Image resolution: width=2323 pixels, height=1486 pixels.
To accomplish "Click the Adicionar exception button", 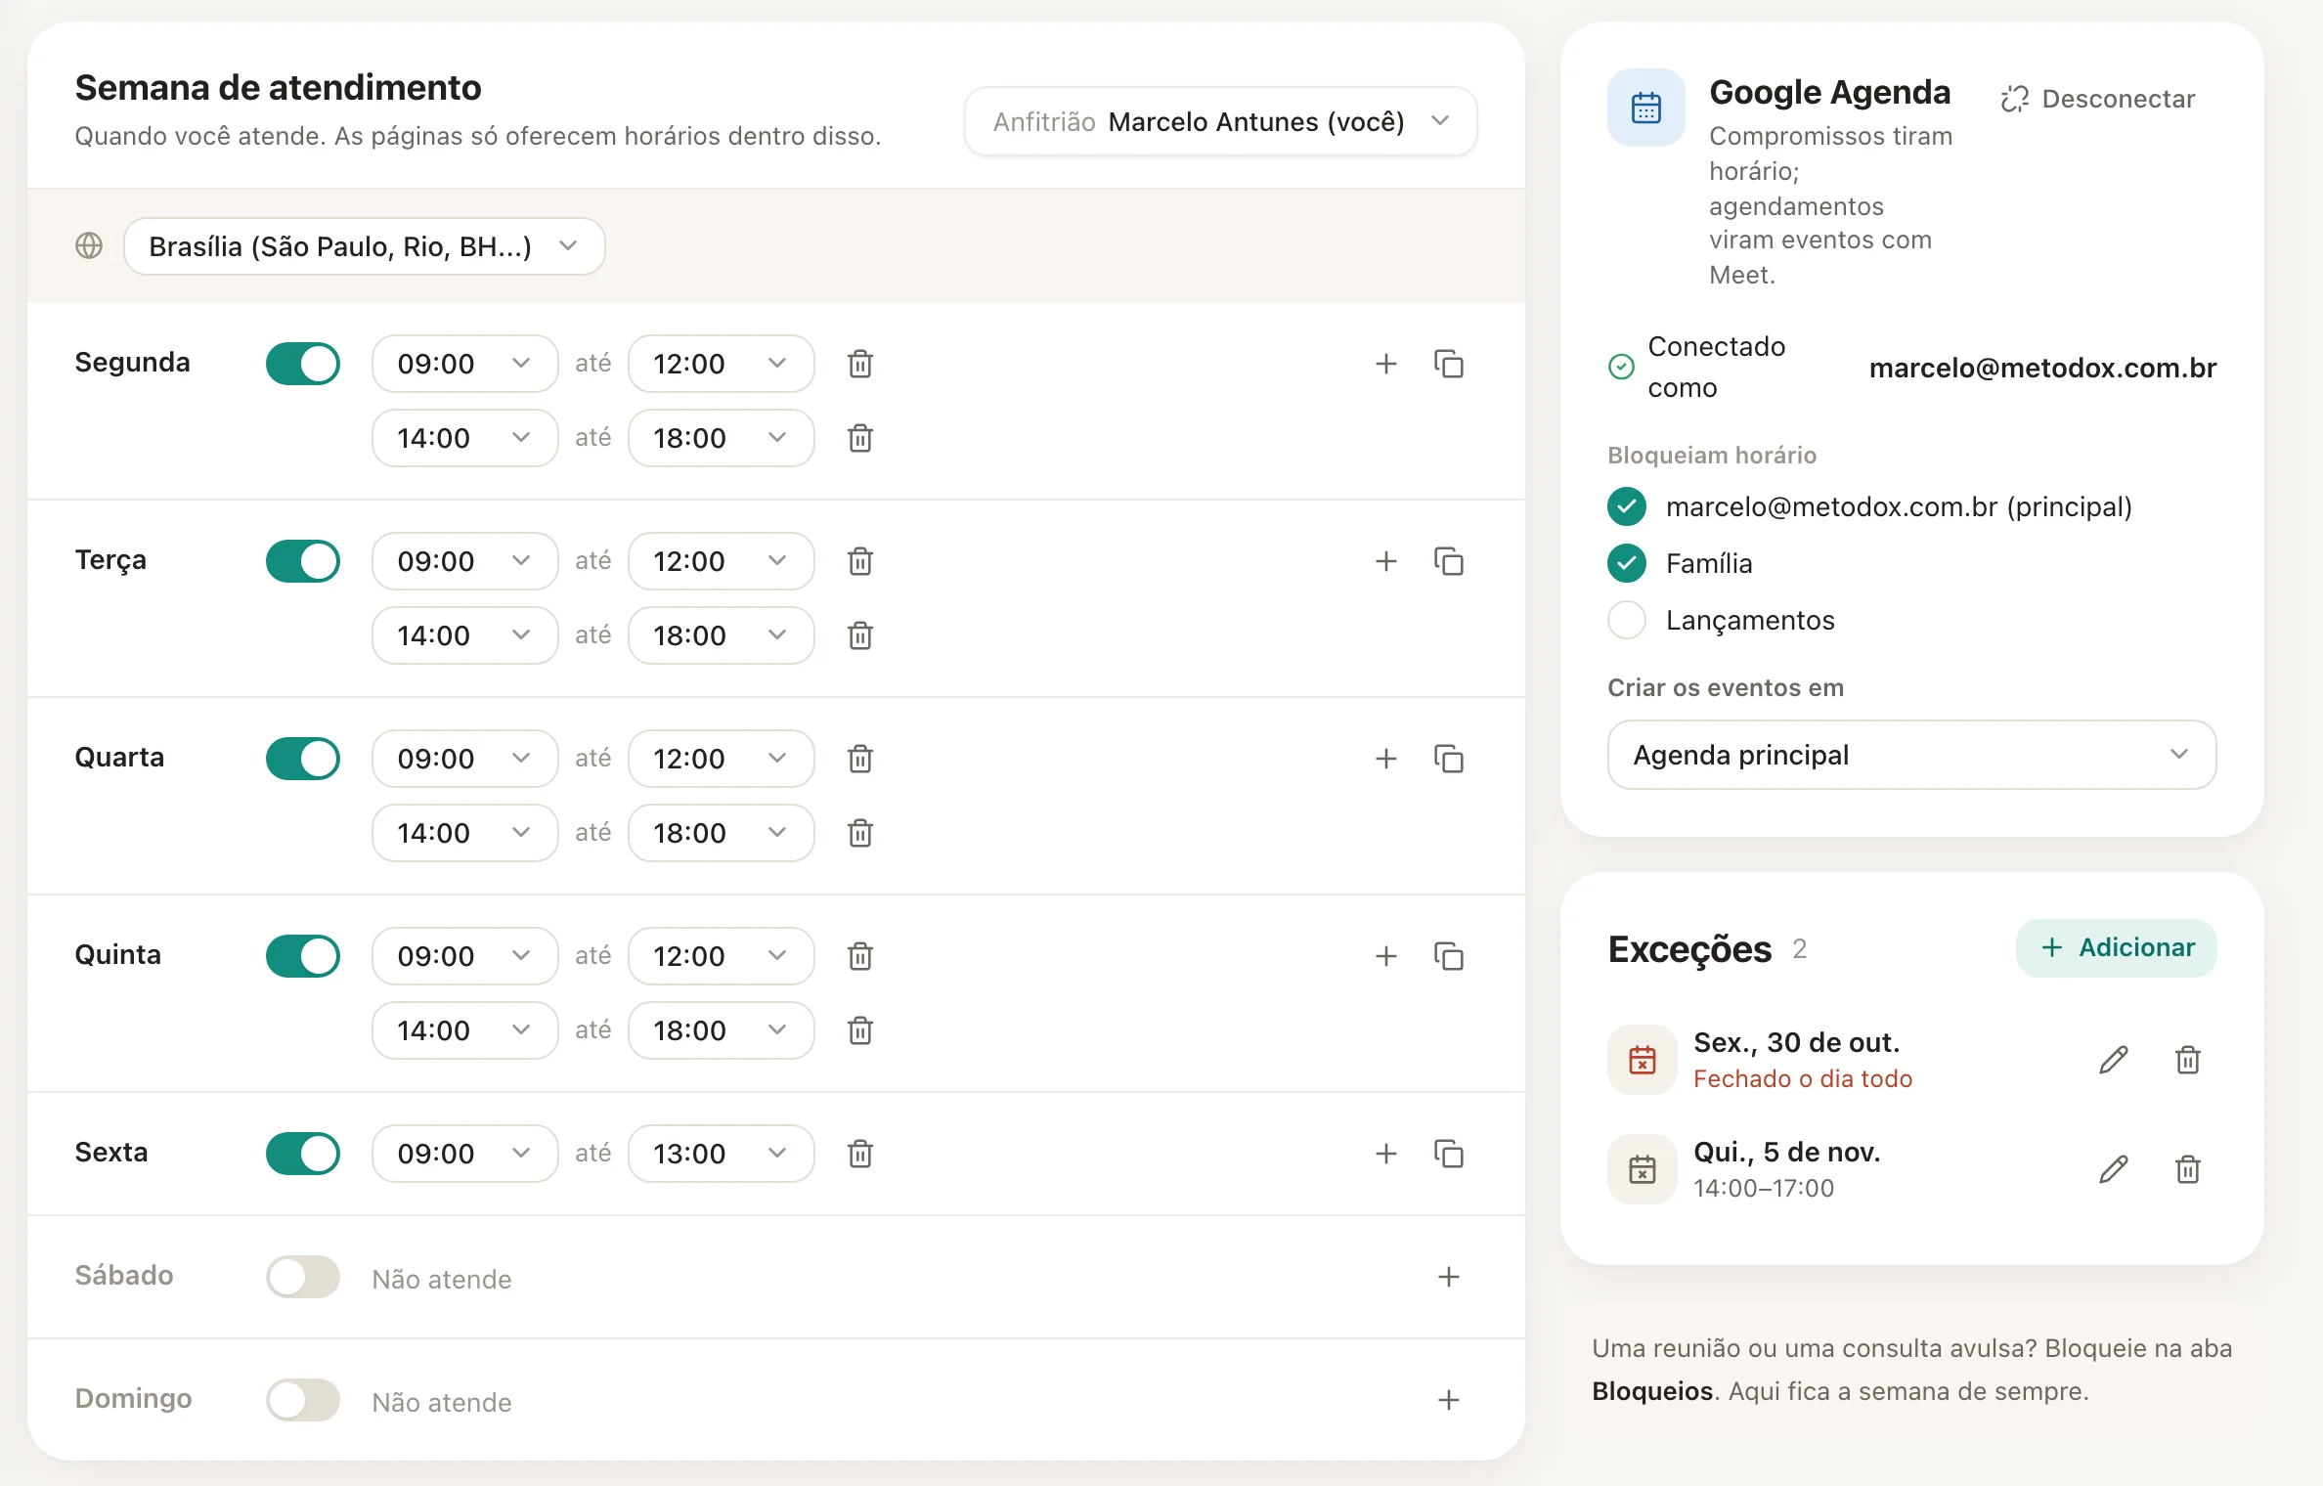I will click(x=2117, y=947).
